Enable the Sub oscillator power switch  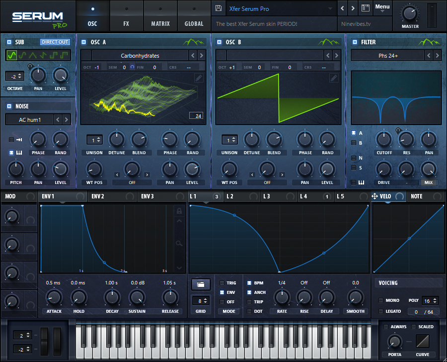(x=9, y=42)
